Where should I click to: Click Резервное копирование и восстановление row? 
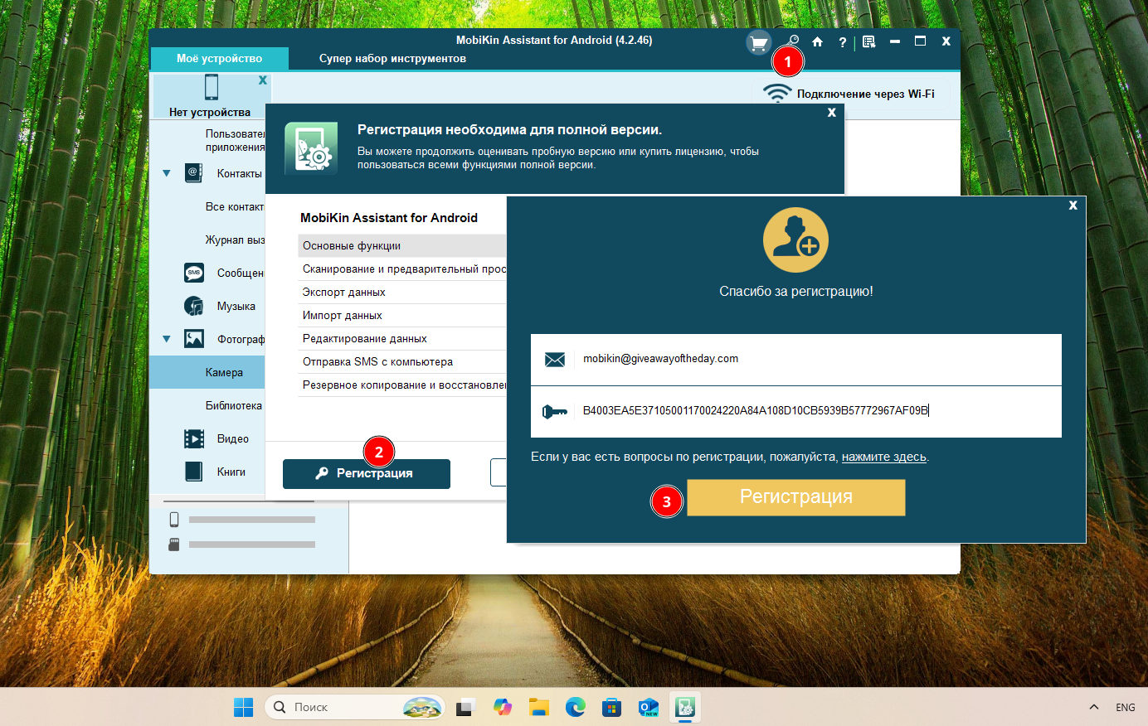point(402,385)
